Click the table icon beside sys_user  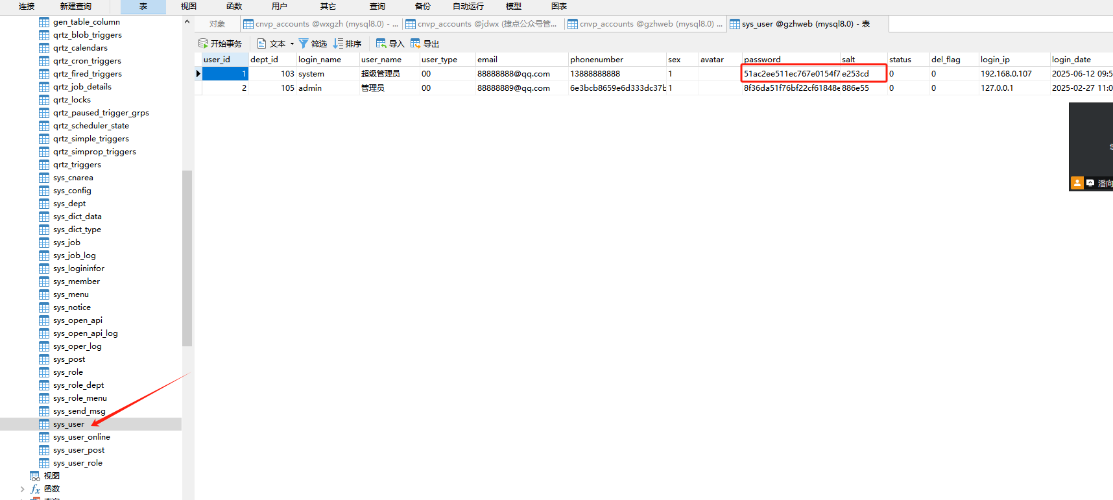[44, 424]
